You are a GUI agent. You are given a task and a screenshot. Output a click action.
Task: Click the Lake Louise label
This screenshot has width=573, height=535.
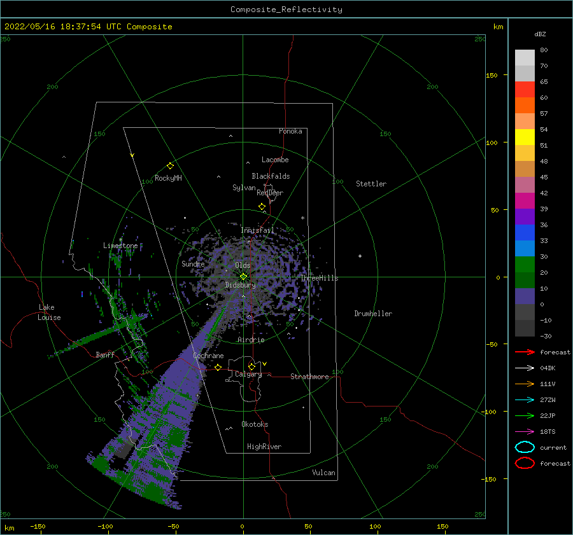click(x=49, y=312)
